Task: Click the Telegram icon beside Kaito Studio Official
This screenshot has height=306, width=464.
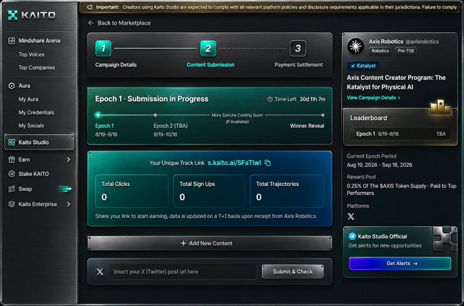Action: 352,236
